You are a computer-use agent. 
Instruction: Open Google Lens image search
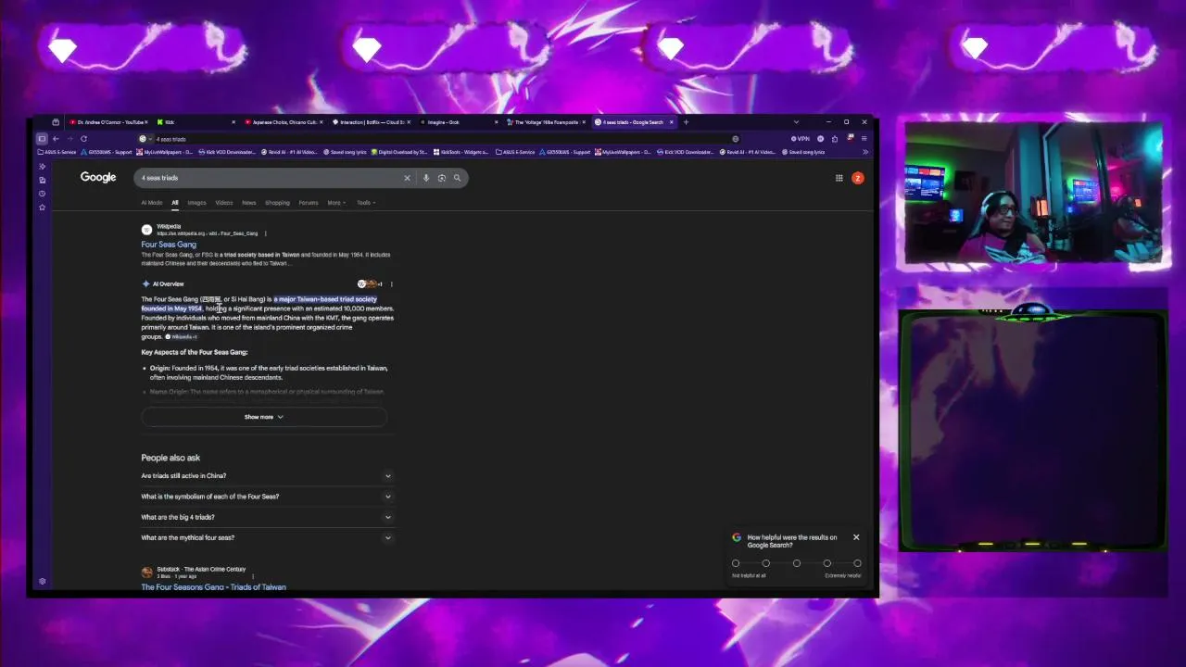[x=442, y=178]
